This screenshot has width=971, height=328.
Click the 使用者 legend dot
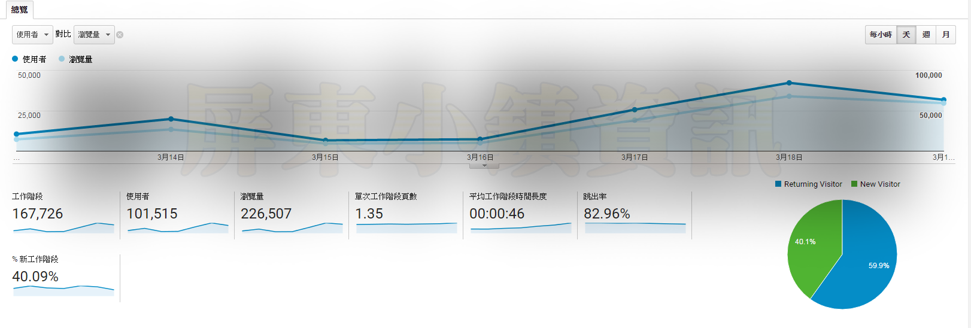click(x=15, y=59)
